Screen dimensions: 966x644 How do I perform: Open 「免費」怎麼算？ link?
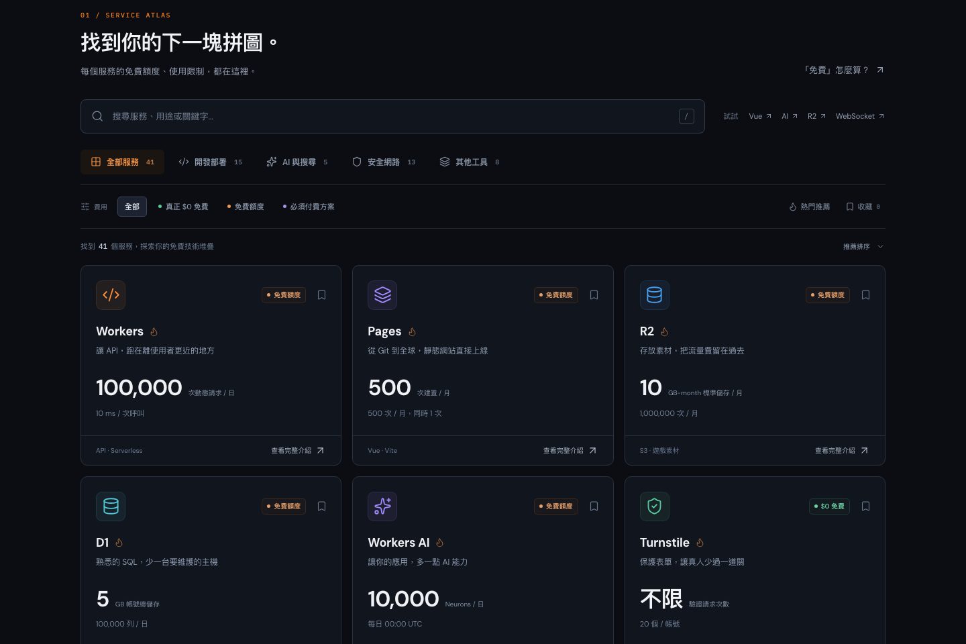coord(843,70)
